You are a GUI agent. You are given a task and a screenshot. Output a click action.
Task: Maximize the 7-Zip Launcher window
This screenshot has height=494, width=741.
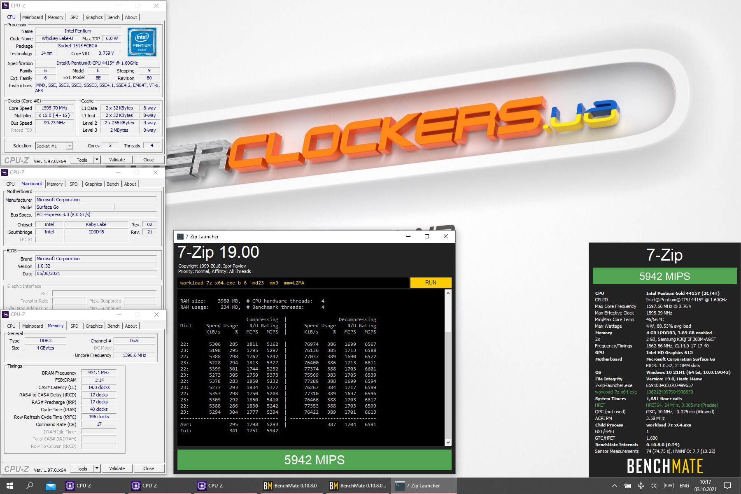pos(427,236)
